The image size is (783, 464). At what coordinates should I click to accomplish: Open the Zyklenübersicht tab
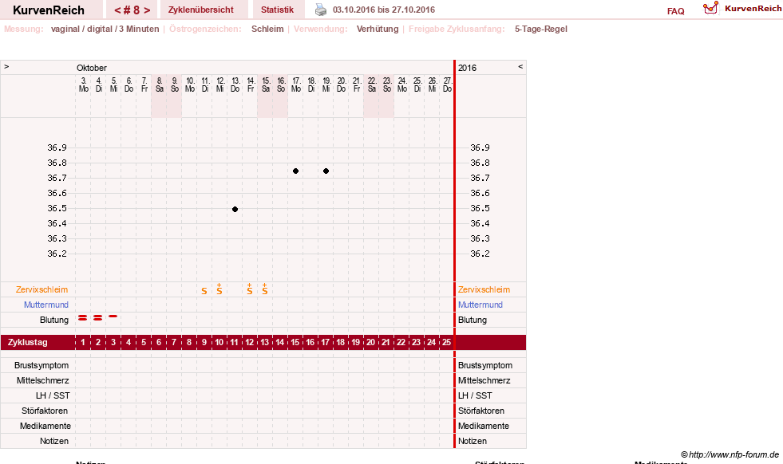pyautogui.click(x=201, y=10)
